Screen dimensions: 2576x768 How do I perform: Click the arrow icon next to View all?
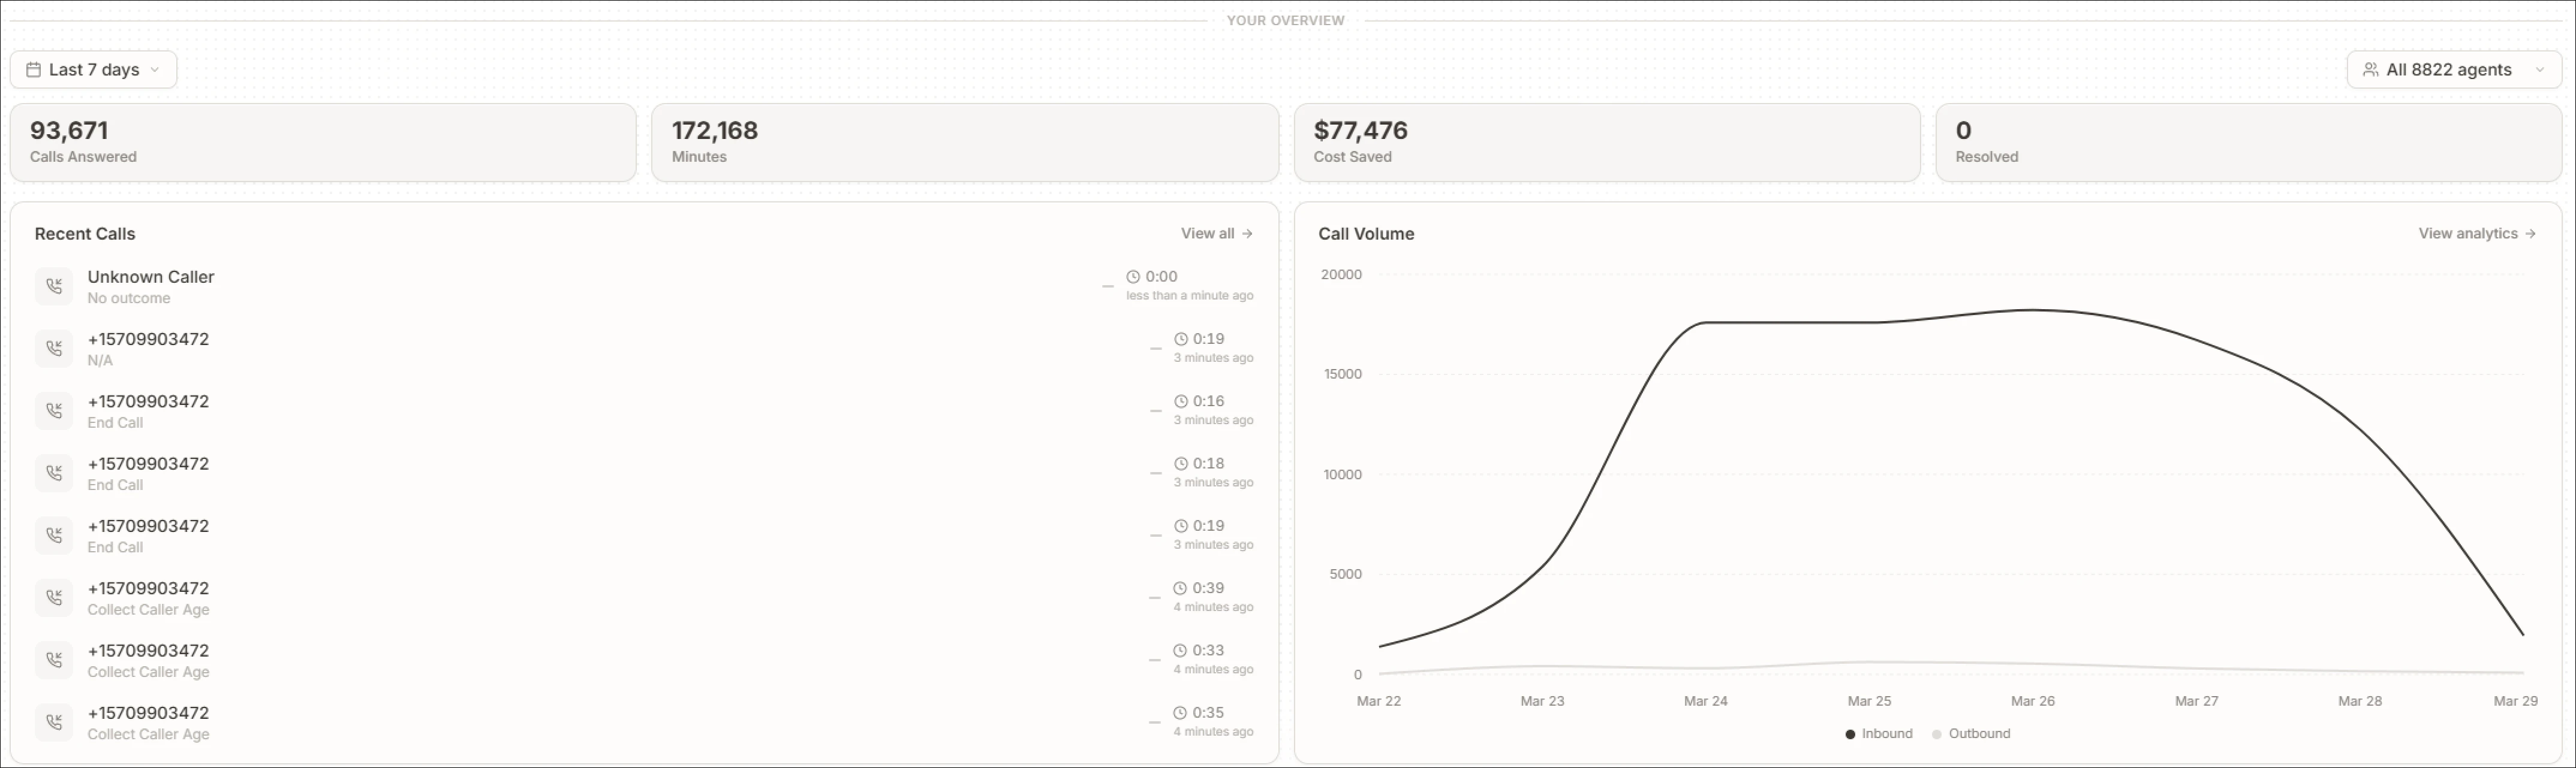point(1247,234)
